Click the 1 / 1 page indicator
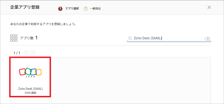 (17, 53)
